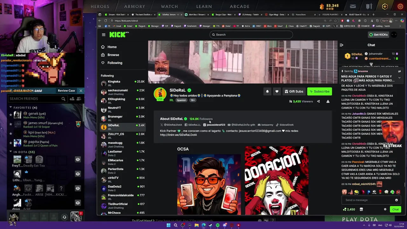Viewport: 407px width, 229px height.
Task: Click the Dota red power icon
Action: 400,6
